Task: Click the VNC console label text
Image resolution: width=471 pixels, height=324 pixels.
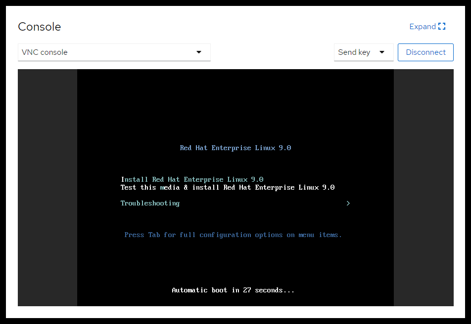Action: pos(45,52)
